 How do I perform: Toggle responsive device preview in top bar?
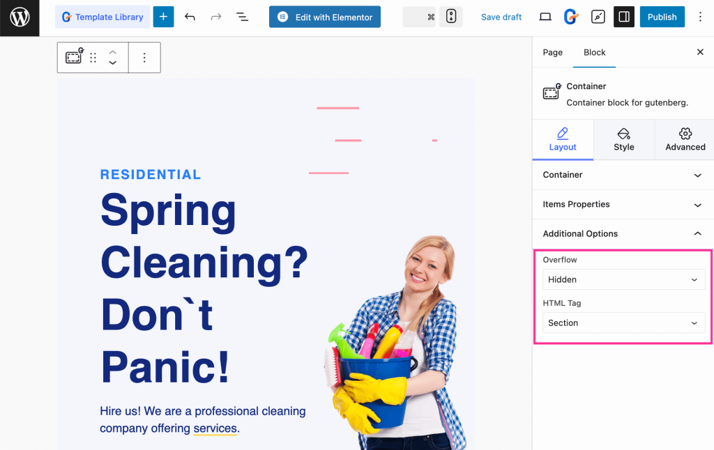pos(450,16)
